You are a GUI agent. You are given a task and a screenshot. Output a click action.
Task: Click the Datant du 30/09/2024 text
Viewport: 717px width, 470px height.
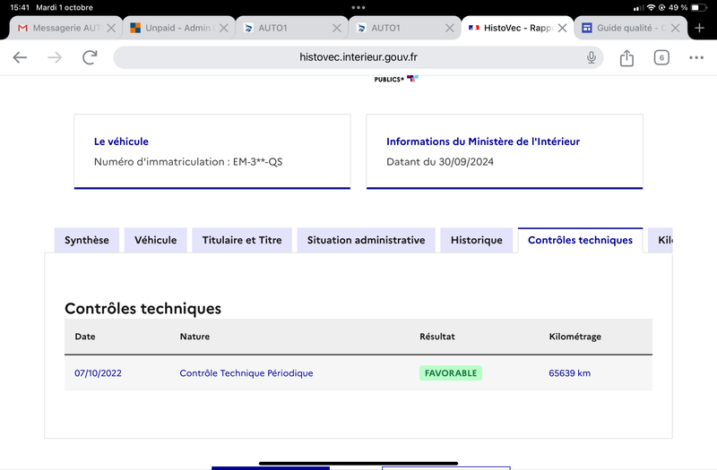440,162
